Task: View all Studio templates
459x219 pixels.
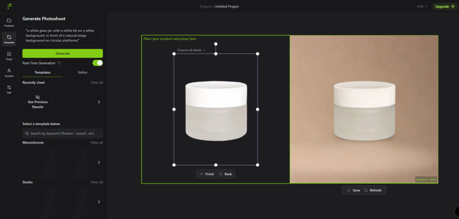Action: tap(97, 182)
